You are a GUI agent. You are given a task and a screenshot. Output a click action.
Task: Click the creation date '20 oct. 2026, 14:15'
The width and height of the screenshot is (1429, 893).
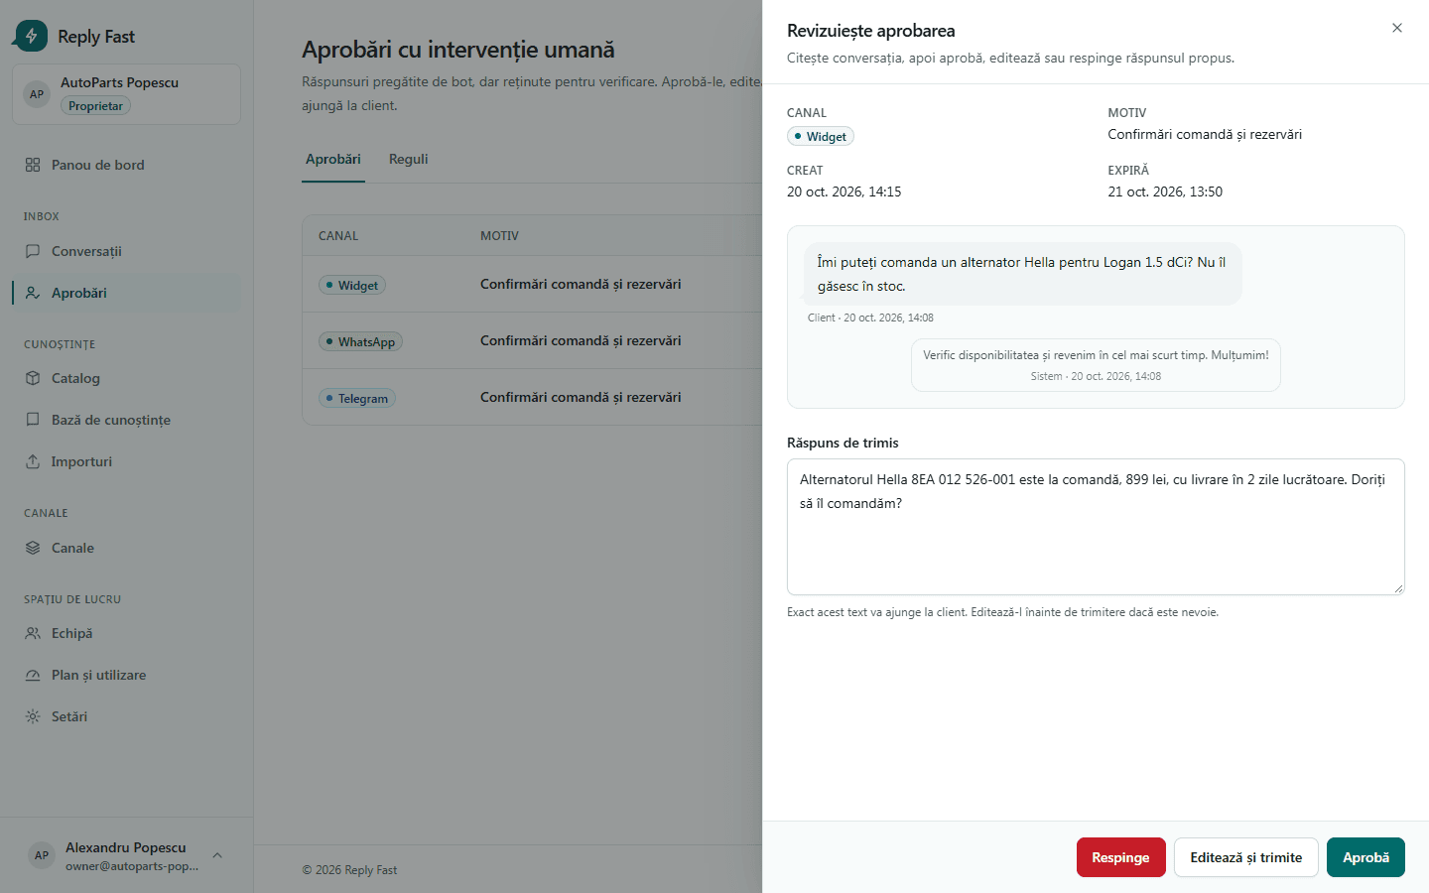click(844, 191)
